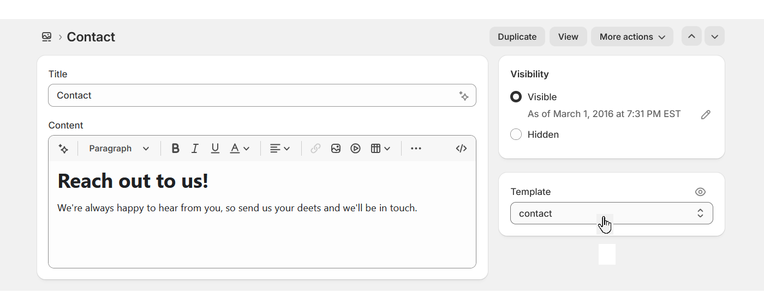Click the View button

pyautogui.click(x=568, y=36)
